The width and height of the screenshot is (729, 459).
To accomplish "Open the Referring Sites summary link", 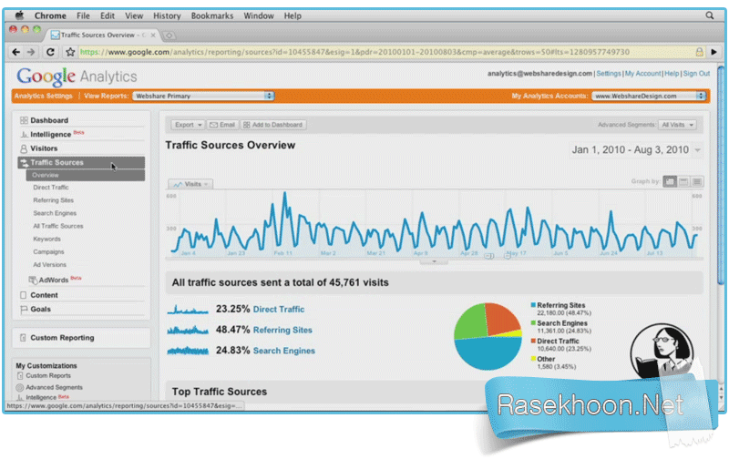I will click(x=282, y=331).
